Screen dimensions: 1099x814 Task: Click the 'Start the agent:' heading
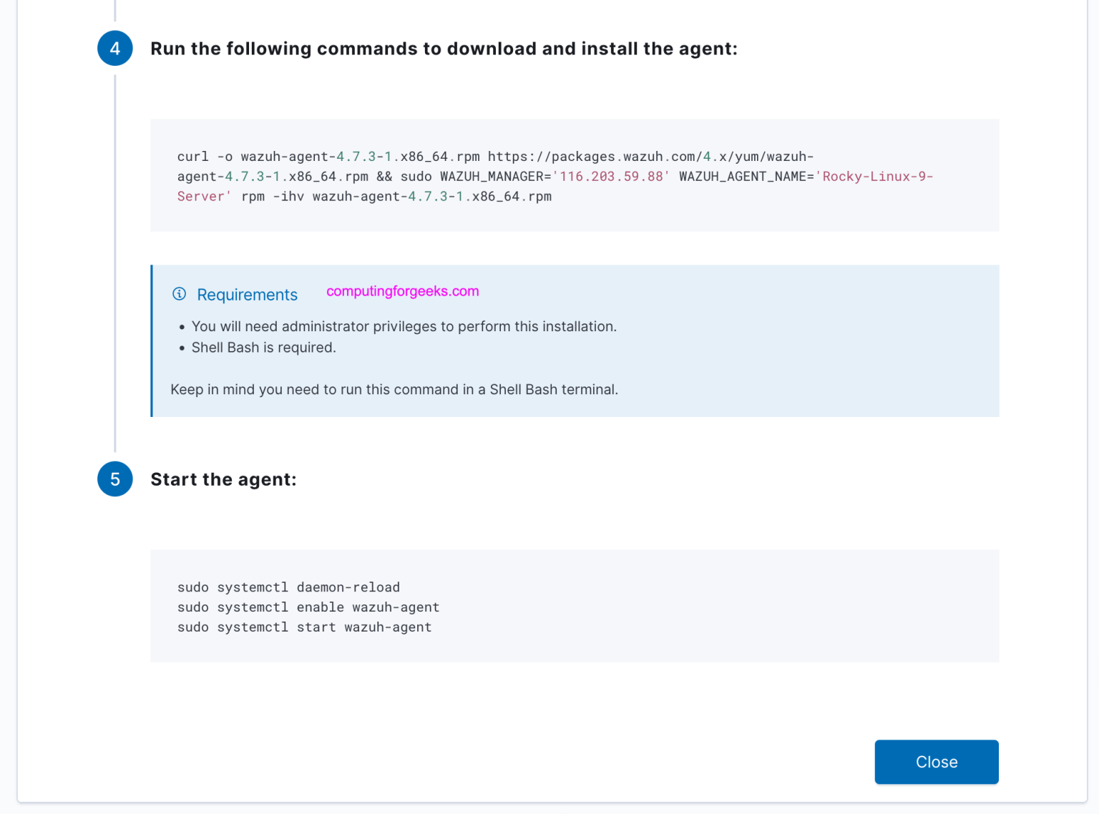[x=223, y=479]
